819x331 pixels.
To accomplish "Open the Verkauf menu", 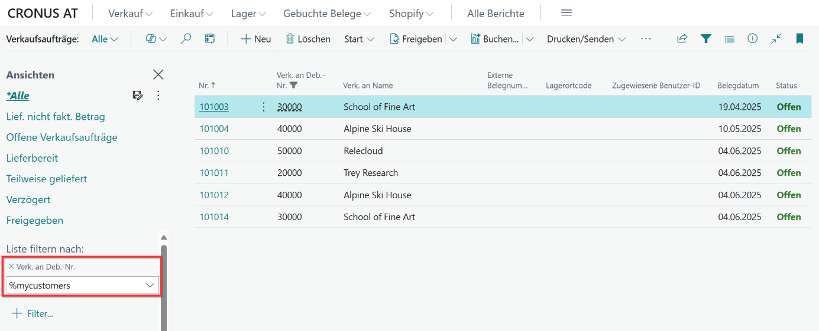I will [x=131, y=14].
